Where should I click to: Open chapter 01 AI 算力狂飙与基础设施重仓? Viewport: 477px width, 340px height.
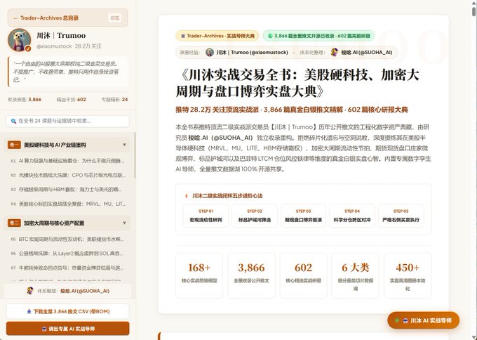click(67, 161)
